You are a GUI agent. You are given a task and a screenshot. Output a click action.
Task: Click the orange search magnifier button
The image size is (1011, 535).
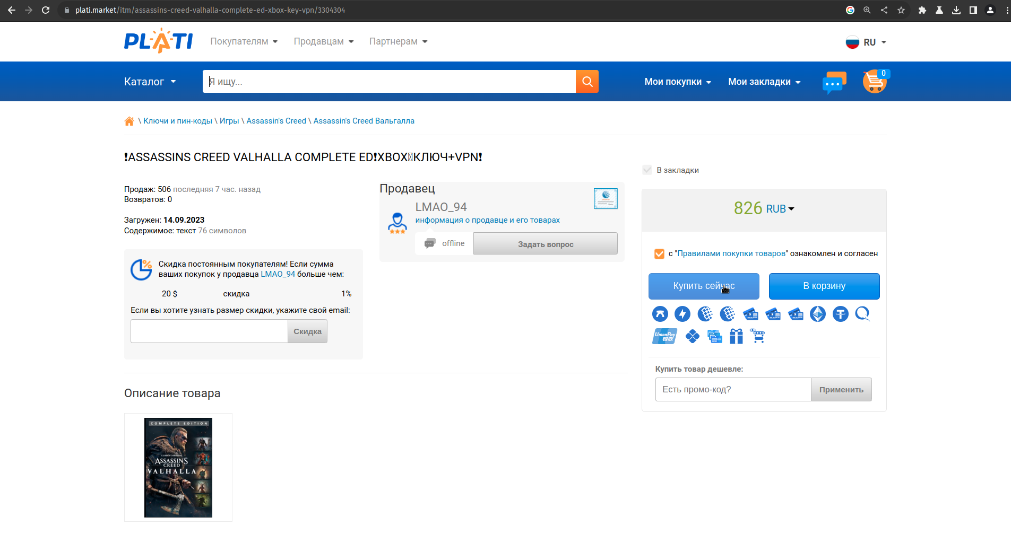tap(587, 81)
